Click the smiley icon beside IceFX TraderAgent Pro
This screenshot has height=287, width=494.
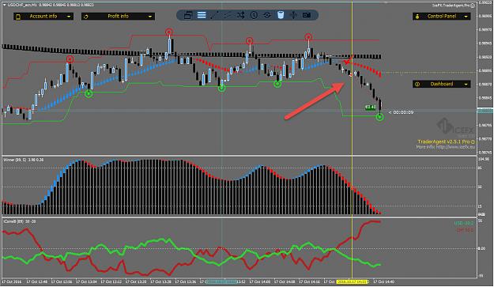tap(473, 6)
